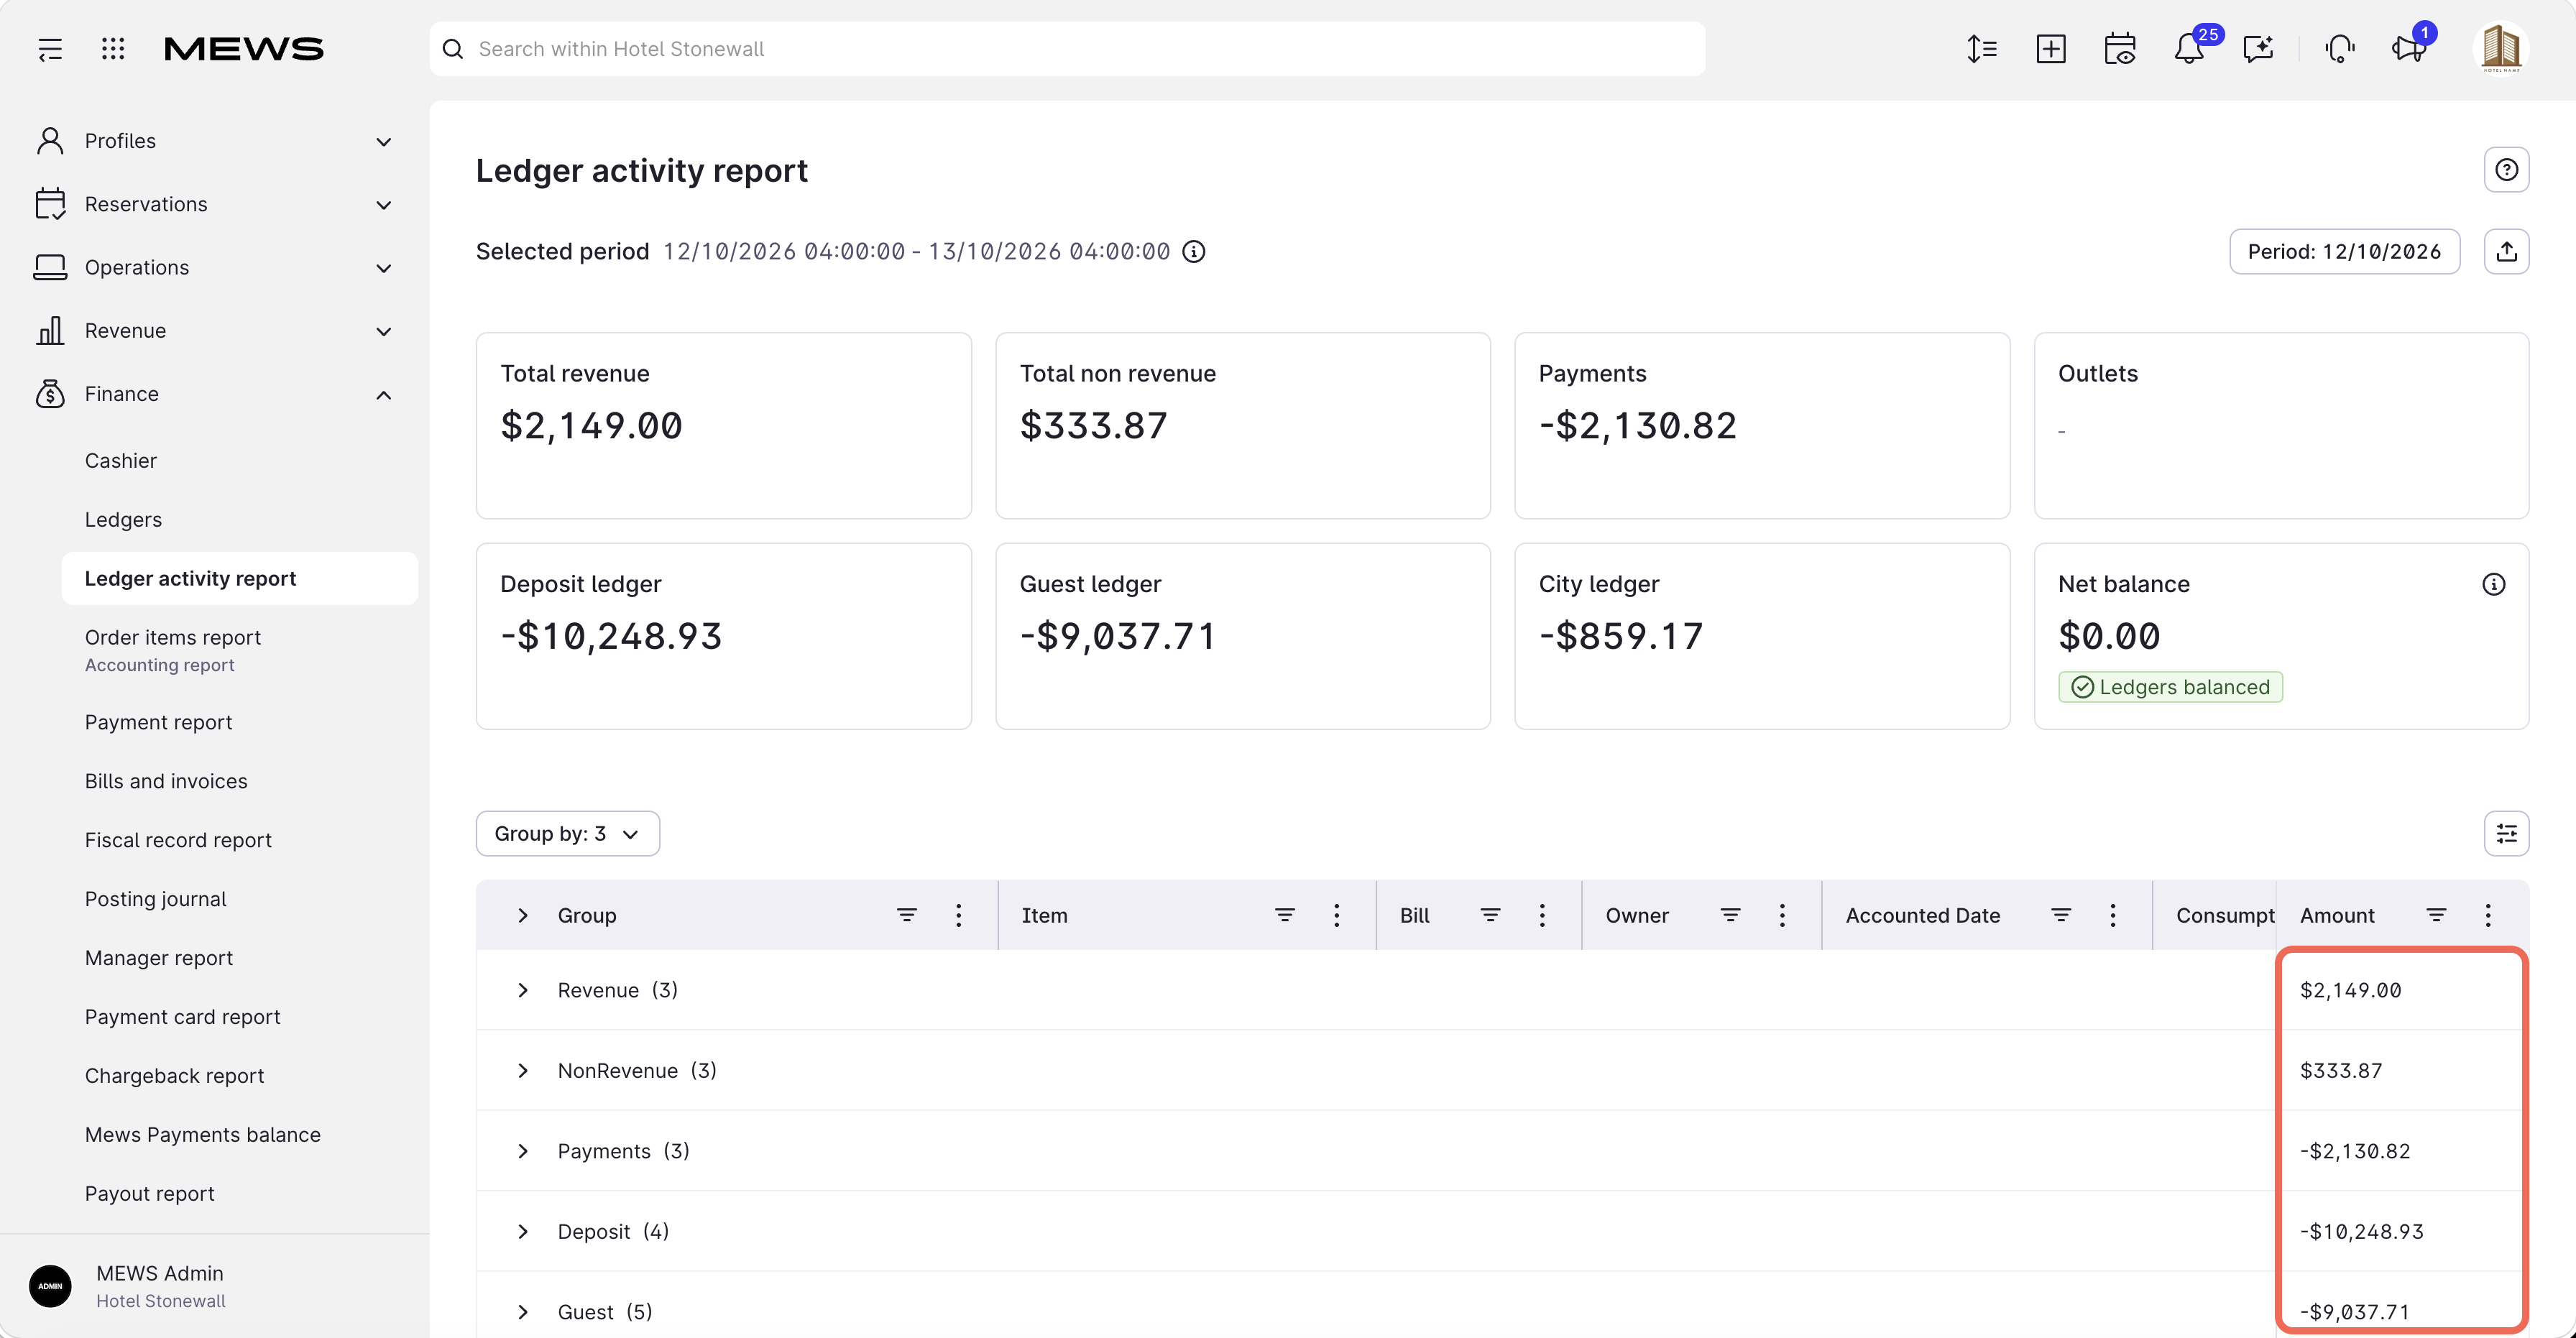Collapse the Finance menu section
Viewport: 2576px width, 1338px height.
383,394
